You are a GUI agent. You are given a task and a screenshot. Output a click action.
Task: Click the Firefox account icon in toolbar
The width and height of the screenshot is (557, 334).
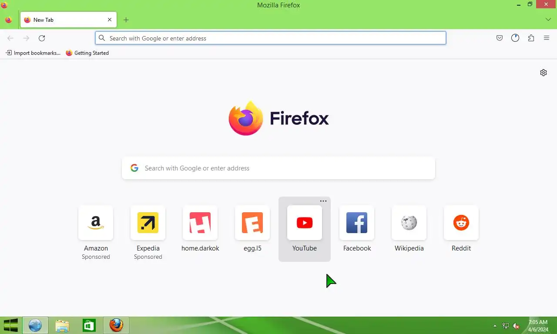515,38
